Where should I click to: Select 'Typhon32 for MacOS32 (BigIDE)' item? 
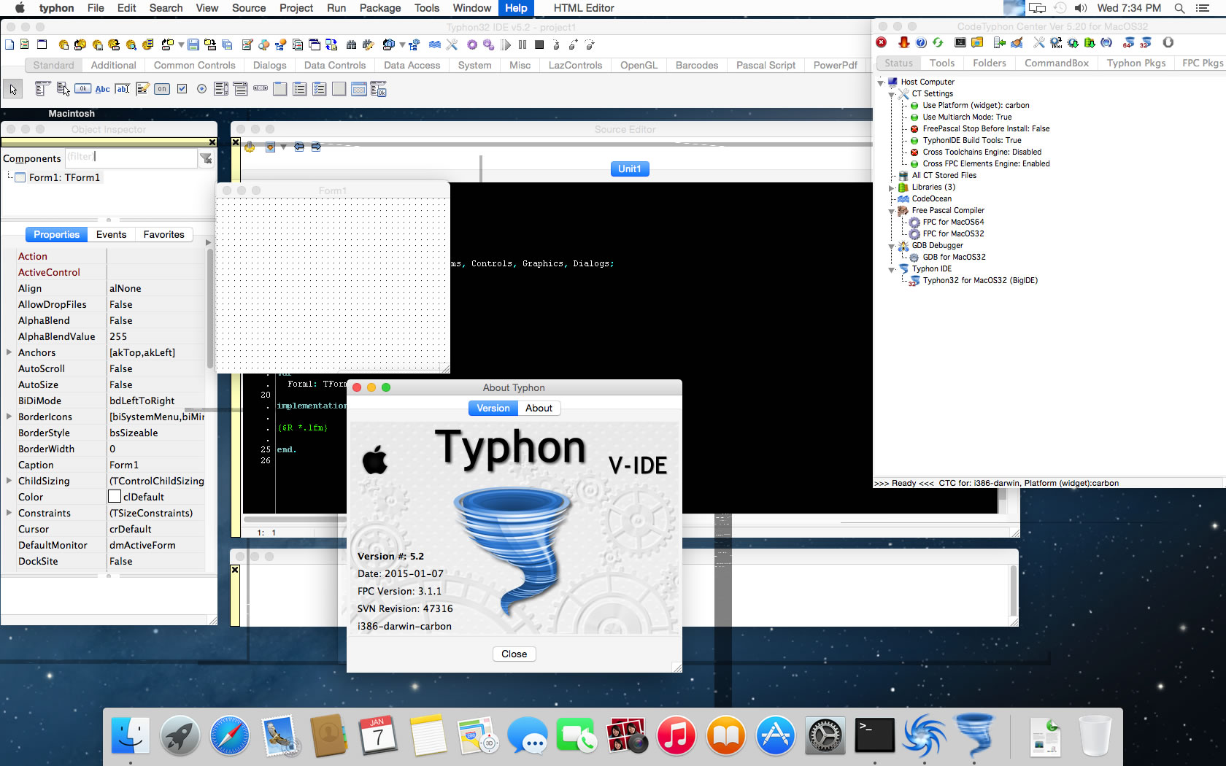coord(980,280)
